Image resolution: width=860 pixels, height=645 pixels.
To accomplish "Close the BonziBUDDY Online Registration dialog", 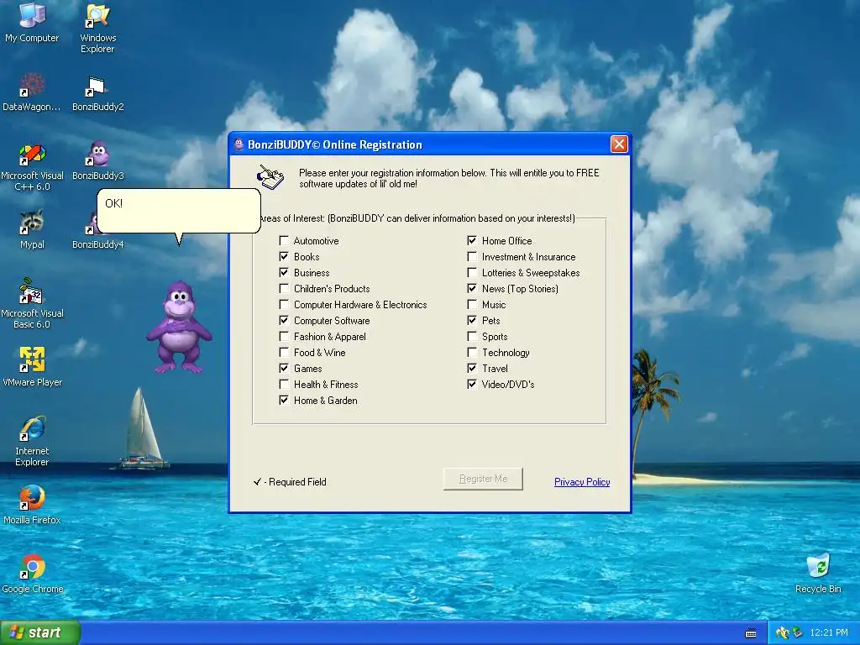I will [619, 144].
